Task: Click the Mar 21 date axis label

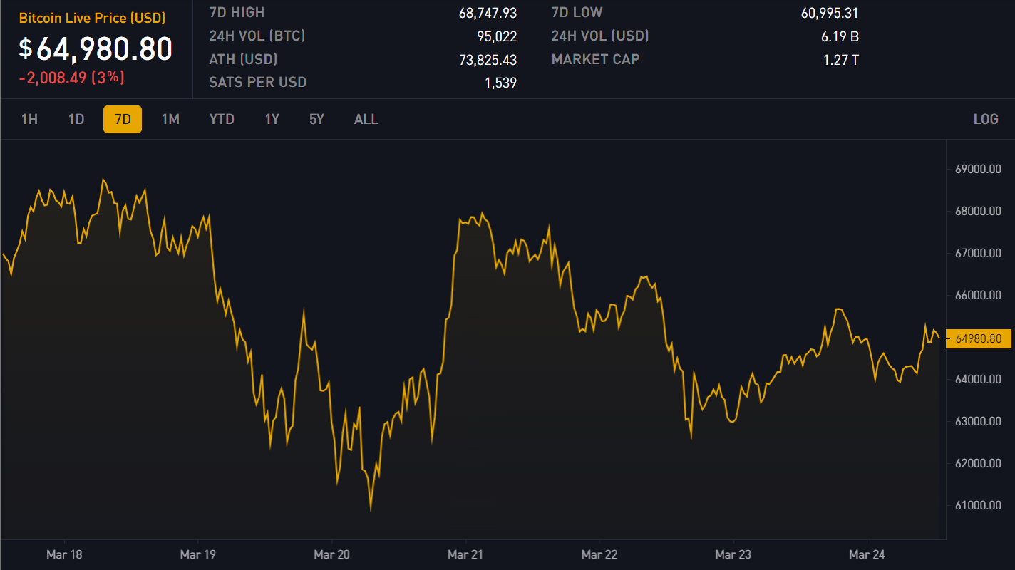Action: click(x=465, y=554)
